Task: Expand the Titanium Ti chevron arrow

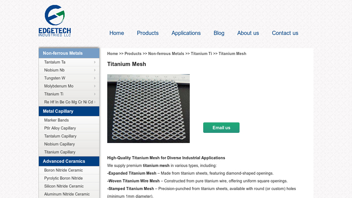Action: point(95,94)
